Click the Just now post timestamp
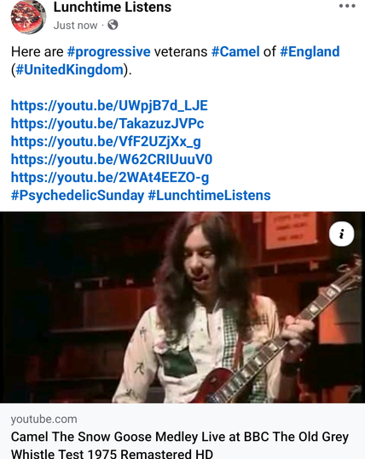 [x=75, y=26]
